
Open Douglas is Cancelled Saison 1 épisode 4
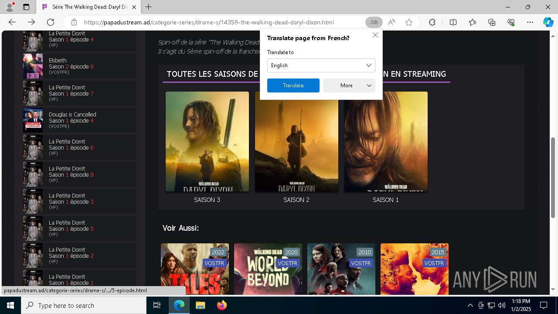pyautogui.click(x=79, y=120)
